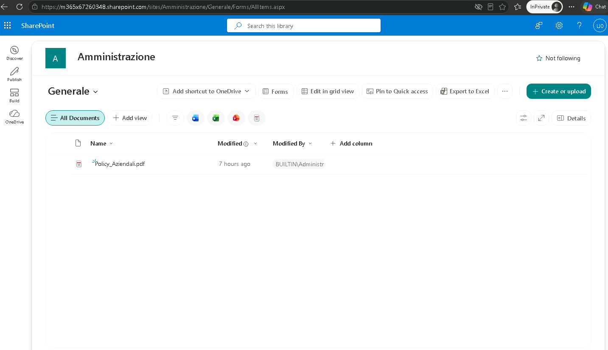The image size is (608, 350).
Task: Open Discover in left sidebar
Action: coord(14,53)
